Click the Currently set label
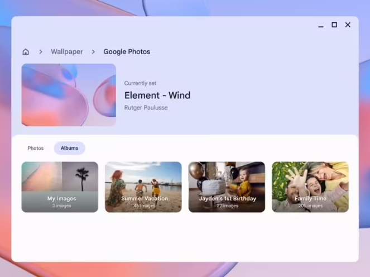 coord(140,83)
